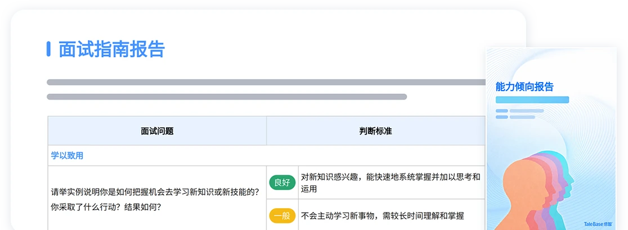Select the 不会主动学习新事物 criterion text
Viewport: 628px width, 230px height.
click(382, 216)
